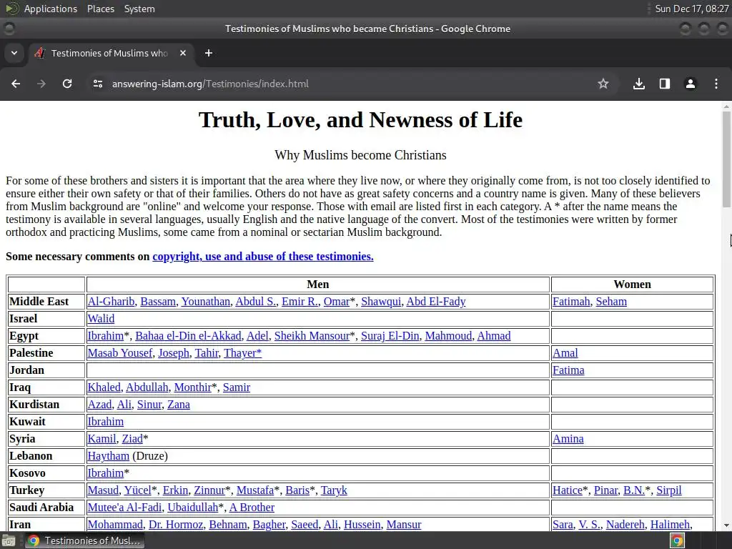The width and height of the screenshot is (732, 549).
Task: Toggle the Chrome side panel icon
Action: pos(665,84)
